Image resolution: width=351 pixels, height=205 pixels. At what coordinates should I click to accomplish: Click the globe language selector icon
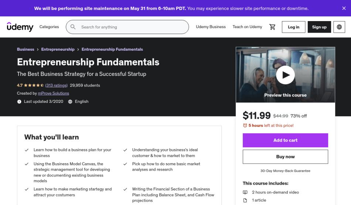click(x=339, y=27)
